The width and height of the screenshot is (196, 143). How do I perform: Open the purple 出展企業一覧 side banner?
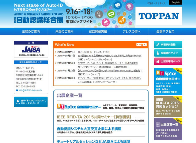(168, 129)
